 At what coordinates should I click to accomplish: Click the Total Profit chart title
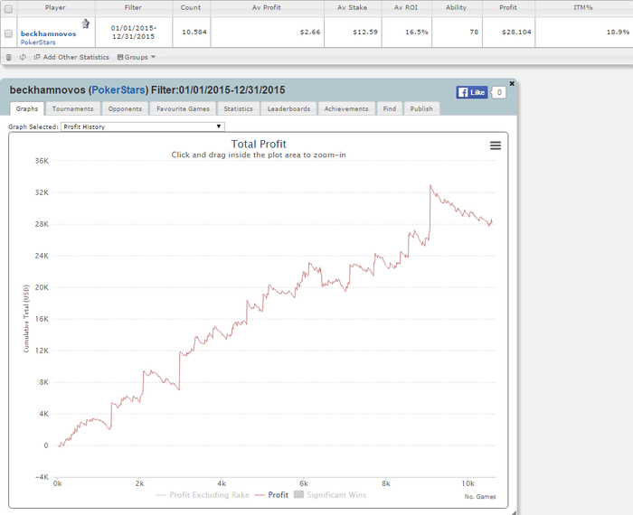tap(259, 144)
